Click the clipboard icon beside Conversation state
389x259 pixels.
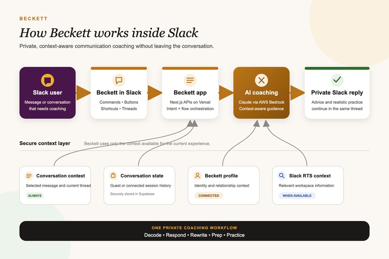point(113,176)
